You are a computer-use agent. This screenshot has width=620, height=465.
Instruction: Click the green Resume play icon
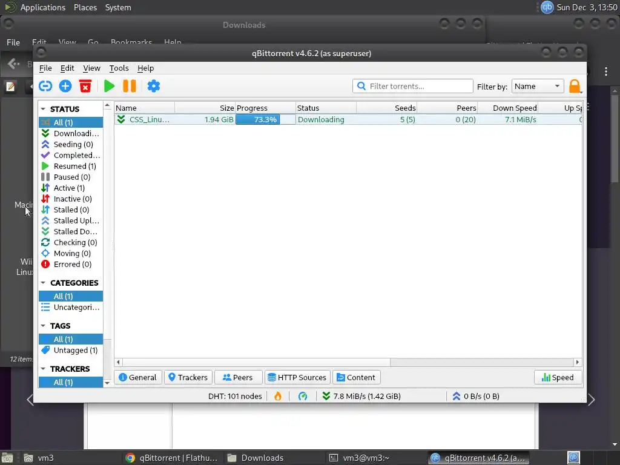(x=109, y=86)
